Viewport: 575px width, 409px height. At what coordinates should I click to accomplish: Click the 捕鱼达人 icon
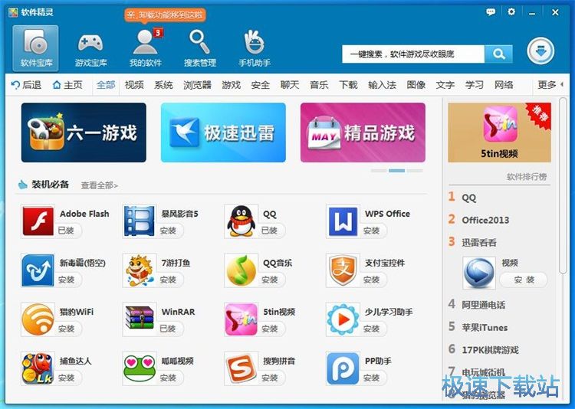(x=38, y=368)
